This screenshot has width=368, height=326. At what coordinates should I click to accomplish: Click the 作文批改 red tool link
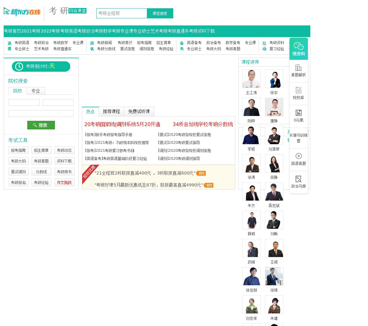click(64, 183)
